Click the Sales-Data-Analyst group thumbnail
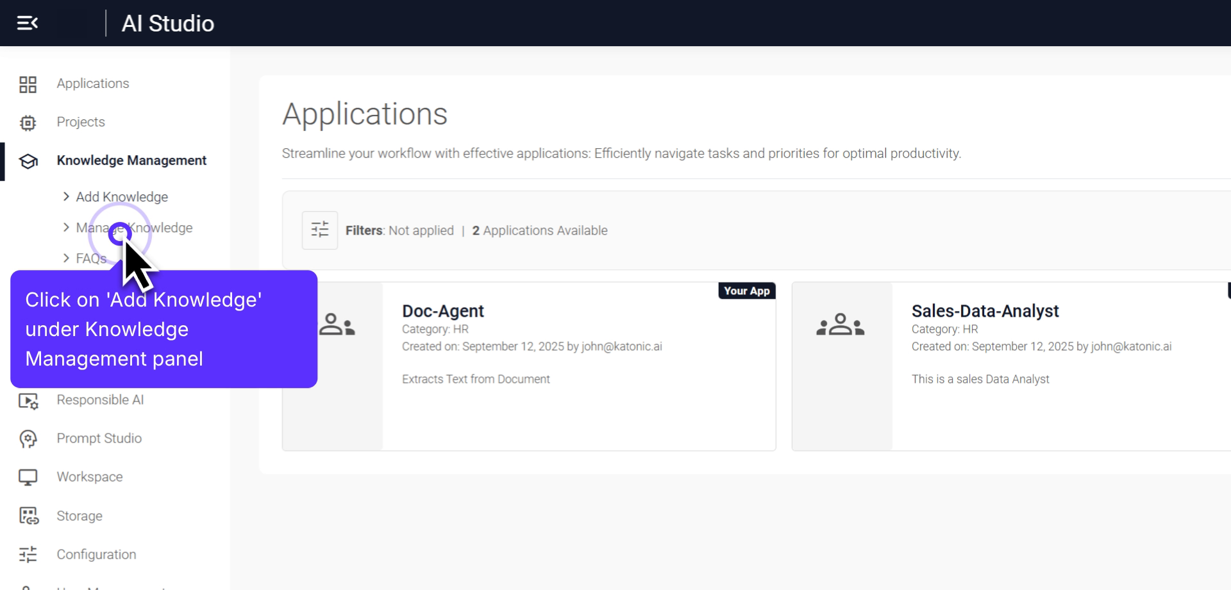Screen dimensions: 1231x590 (841, 325)
